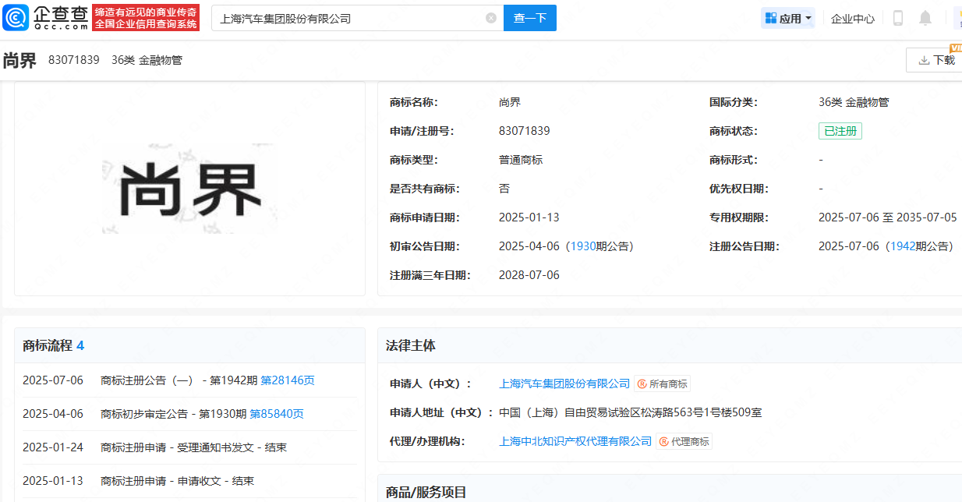Open the 1942 期 announcement link
This screenshot has width=962, height=502.
(903, 246)
